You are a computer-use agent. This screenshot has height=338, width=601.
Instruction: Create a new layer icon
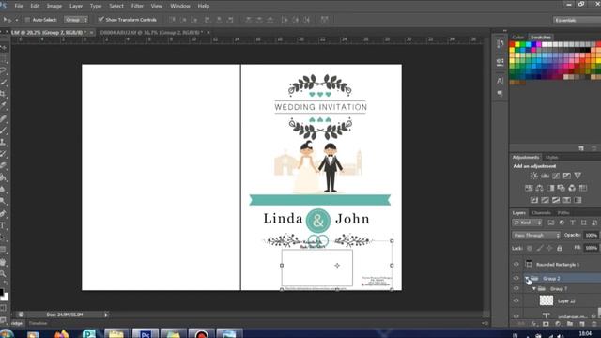[582, 324]
